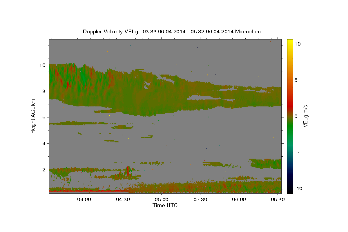This screenshot has height=232, width=348.
Task: Click the black bottom of the colorbar
Action: point(290,191)
